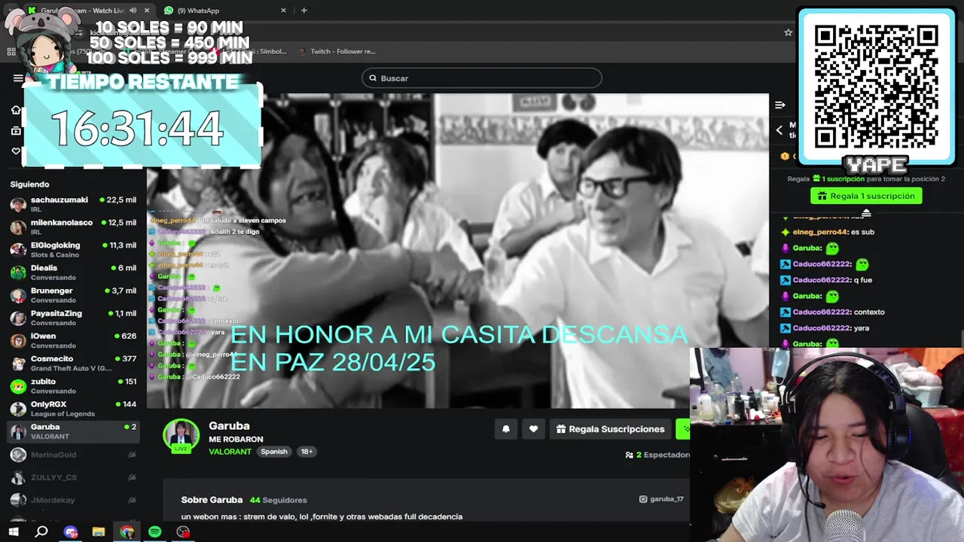The height and width of the screenshot is (542, 964).
Task: Open offline channel ZULLYY_CS
Action: point(73,477)
